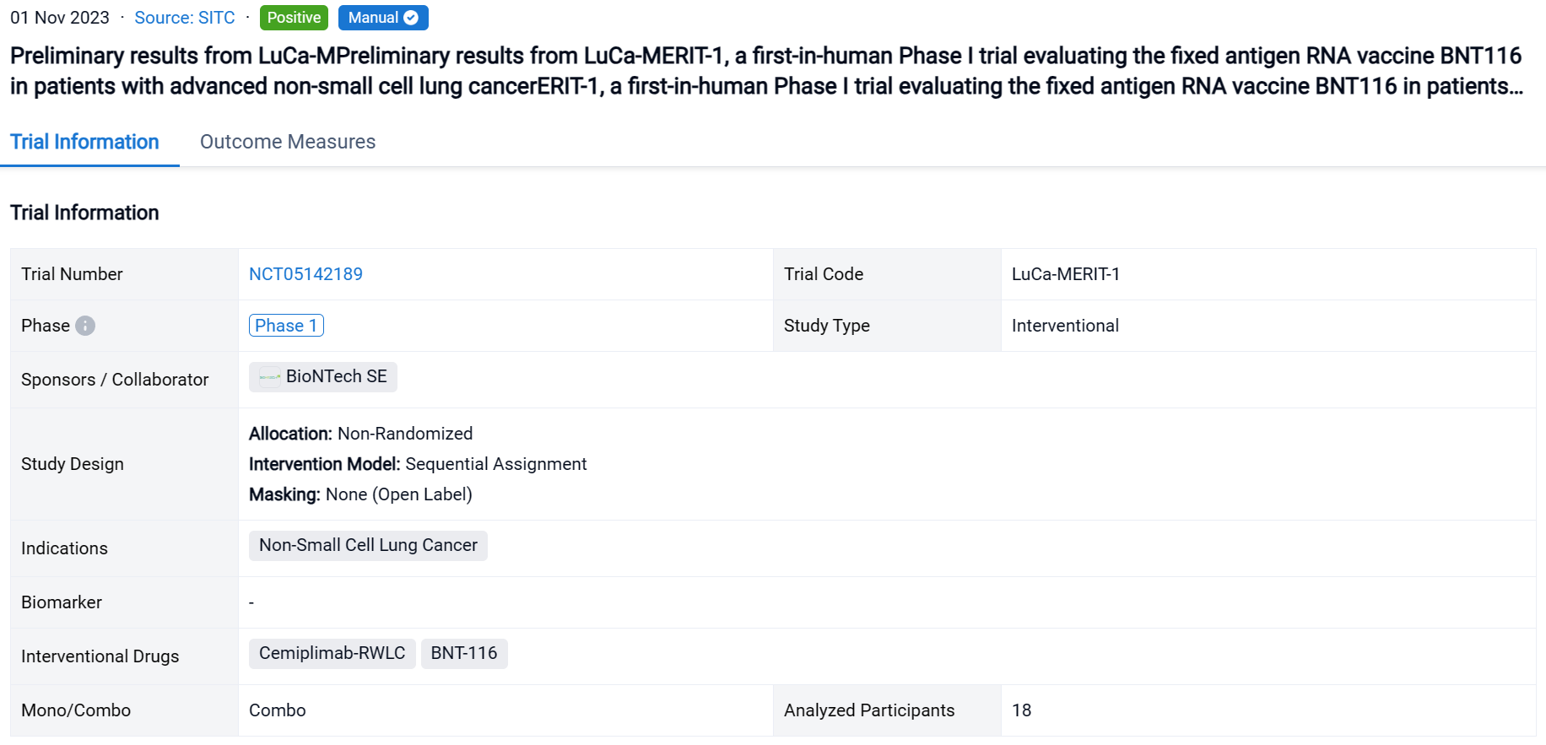Viewport: 1546px width, 745px height.
Task: Click the Phase 1 tag
Action: [x=286, y=326]
